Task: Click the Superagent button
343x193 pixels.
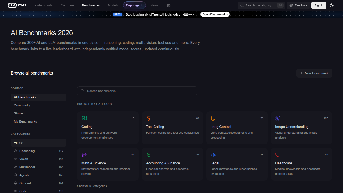Action: [x=134, y=5]
